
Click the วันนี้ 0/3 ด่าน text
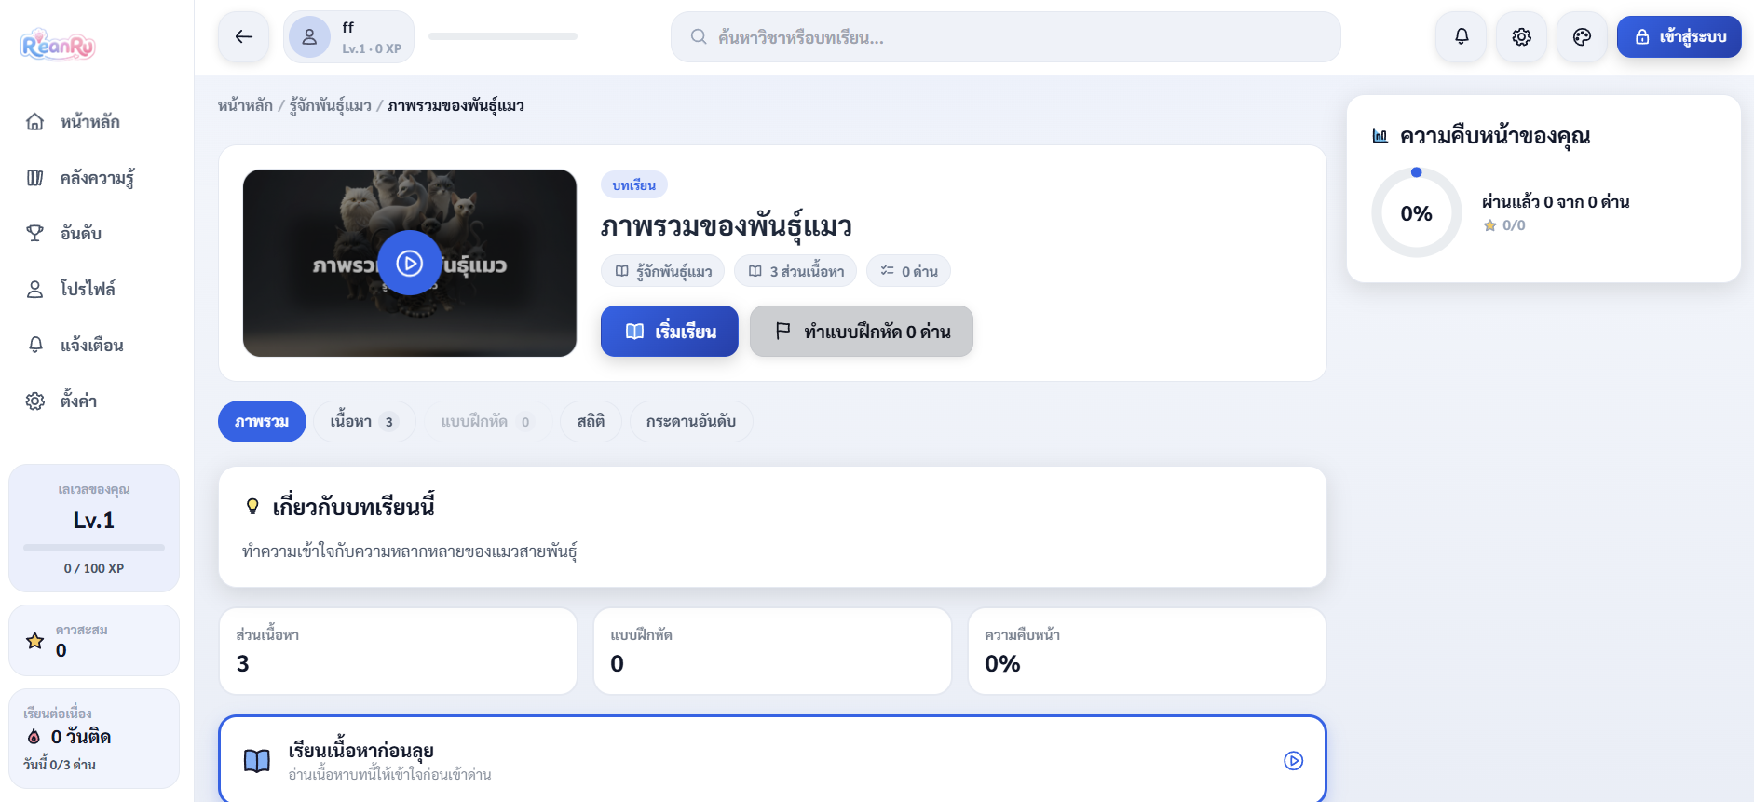(x=60, y=765)
